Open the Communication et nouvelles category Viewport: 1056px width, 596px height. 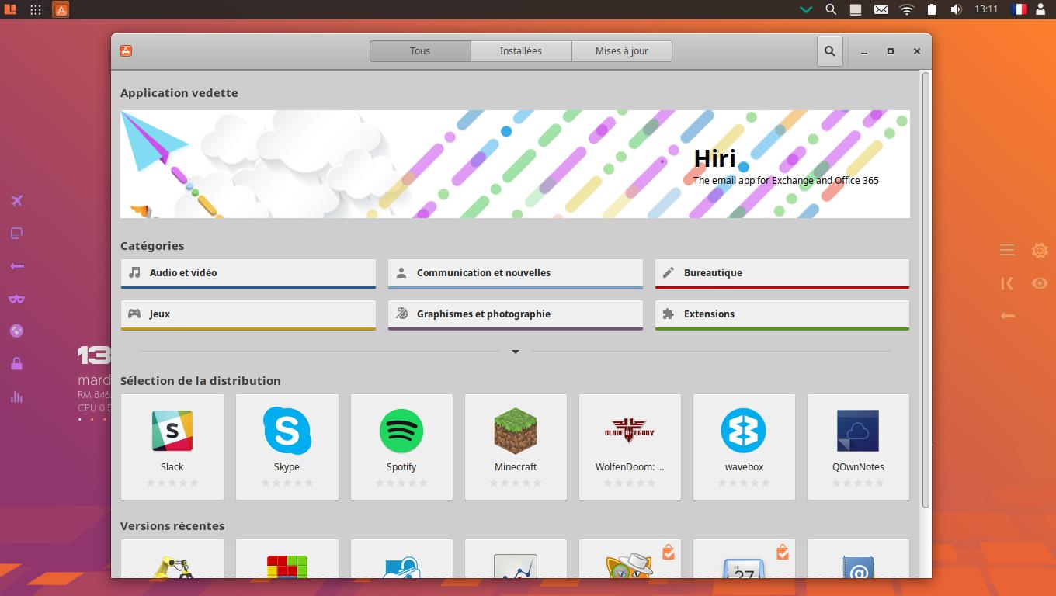tap(516, 274)
